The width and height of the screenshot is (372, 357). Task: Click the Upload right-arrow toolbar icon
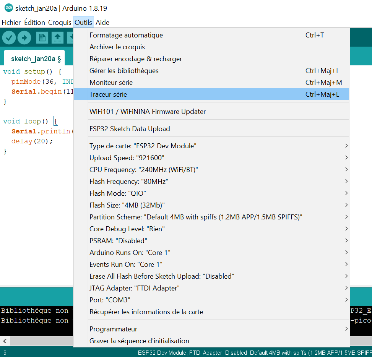[x=24, y=37]
